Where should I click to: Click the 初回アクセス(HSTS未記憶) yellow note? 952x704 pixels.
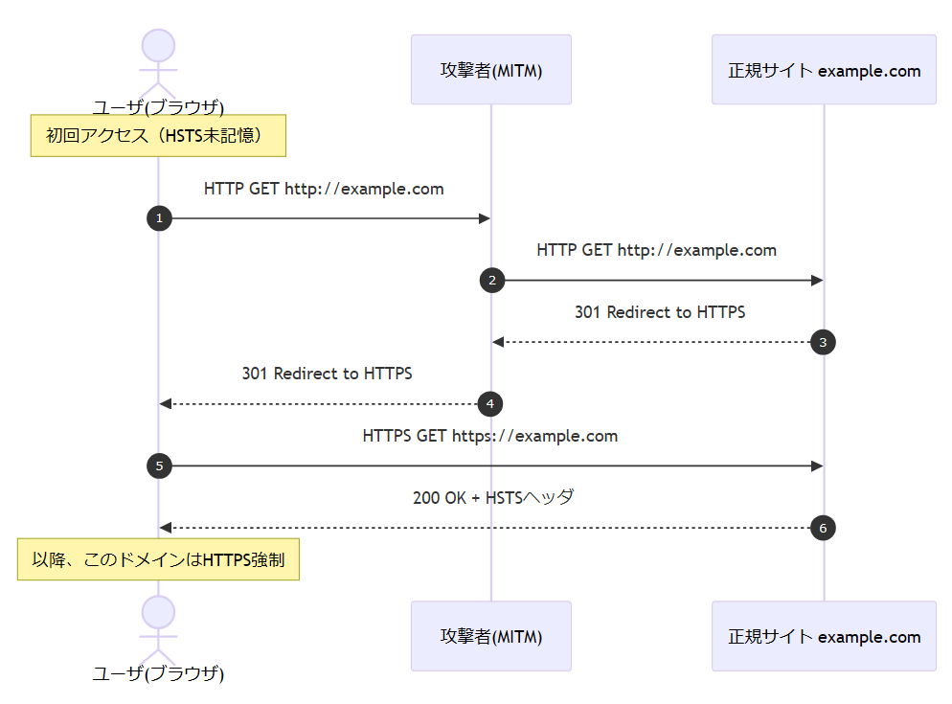point(158,135)
